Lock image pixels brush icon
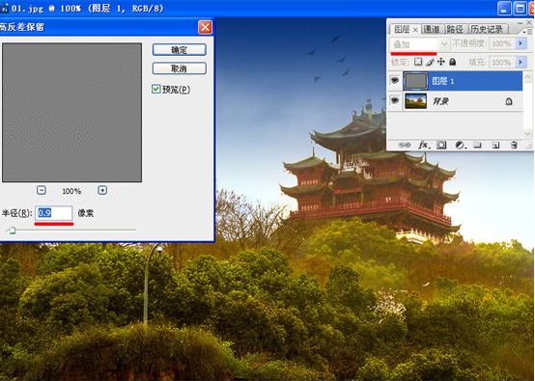The height and width of the screenshot is (381, 535). tap(430, 62)
